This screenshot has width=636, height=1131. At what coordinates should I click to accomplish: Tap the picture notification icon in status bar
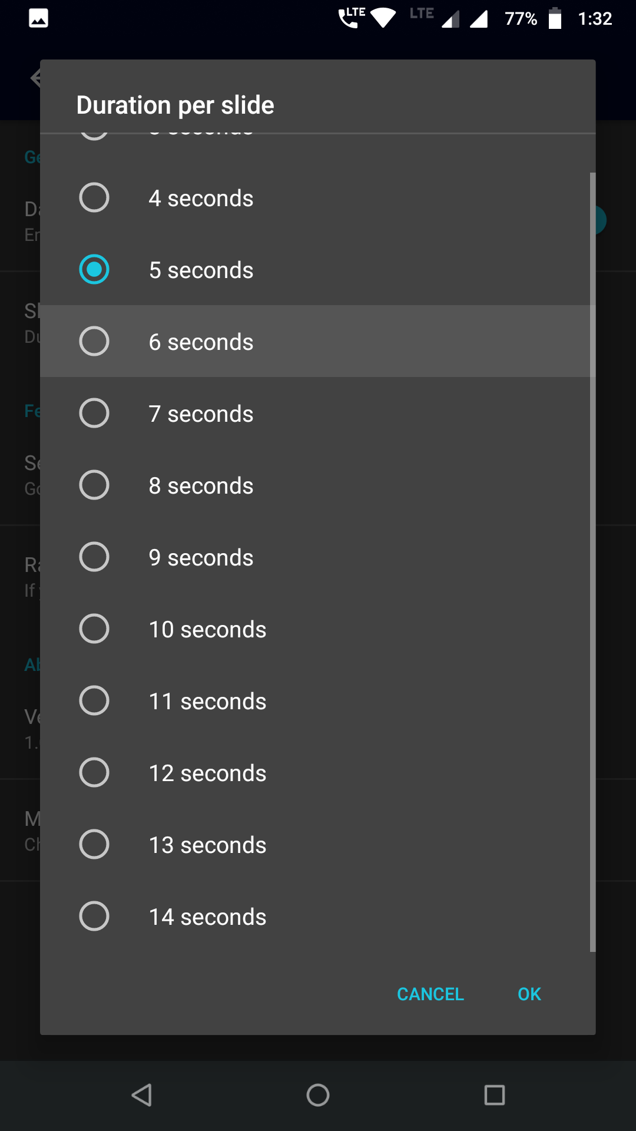(x=39, y=18)
